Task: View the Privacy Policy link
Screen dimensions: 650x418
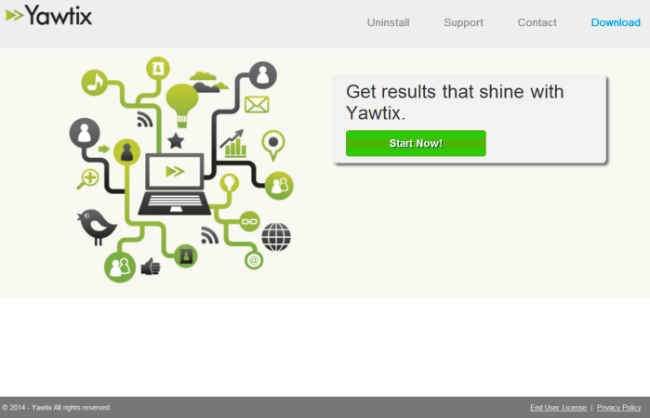Action: [618, 408]
